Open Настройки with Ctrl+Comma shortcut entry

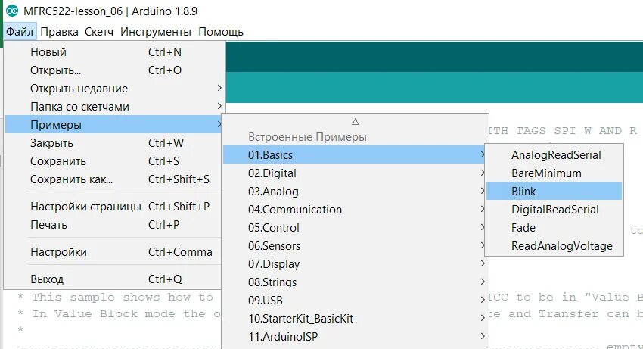(114, 251)
